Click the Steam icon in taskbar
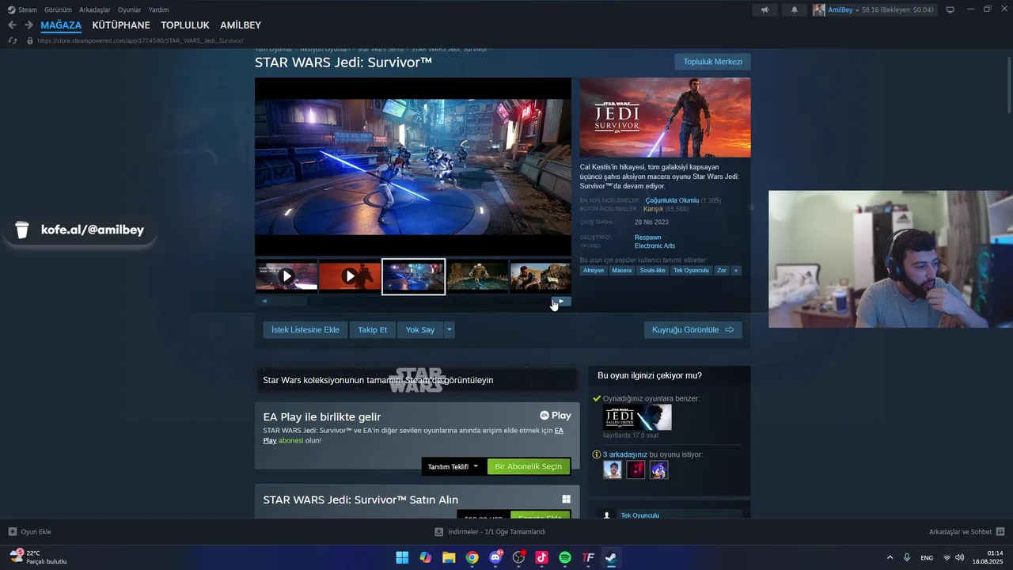Viewport: 1013px width, 570px height. pos(611,557)
